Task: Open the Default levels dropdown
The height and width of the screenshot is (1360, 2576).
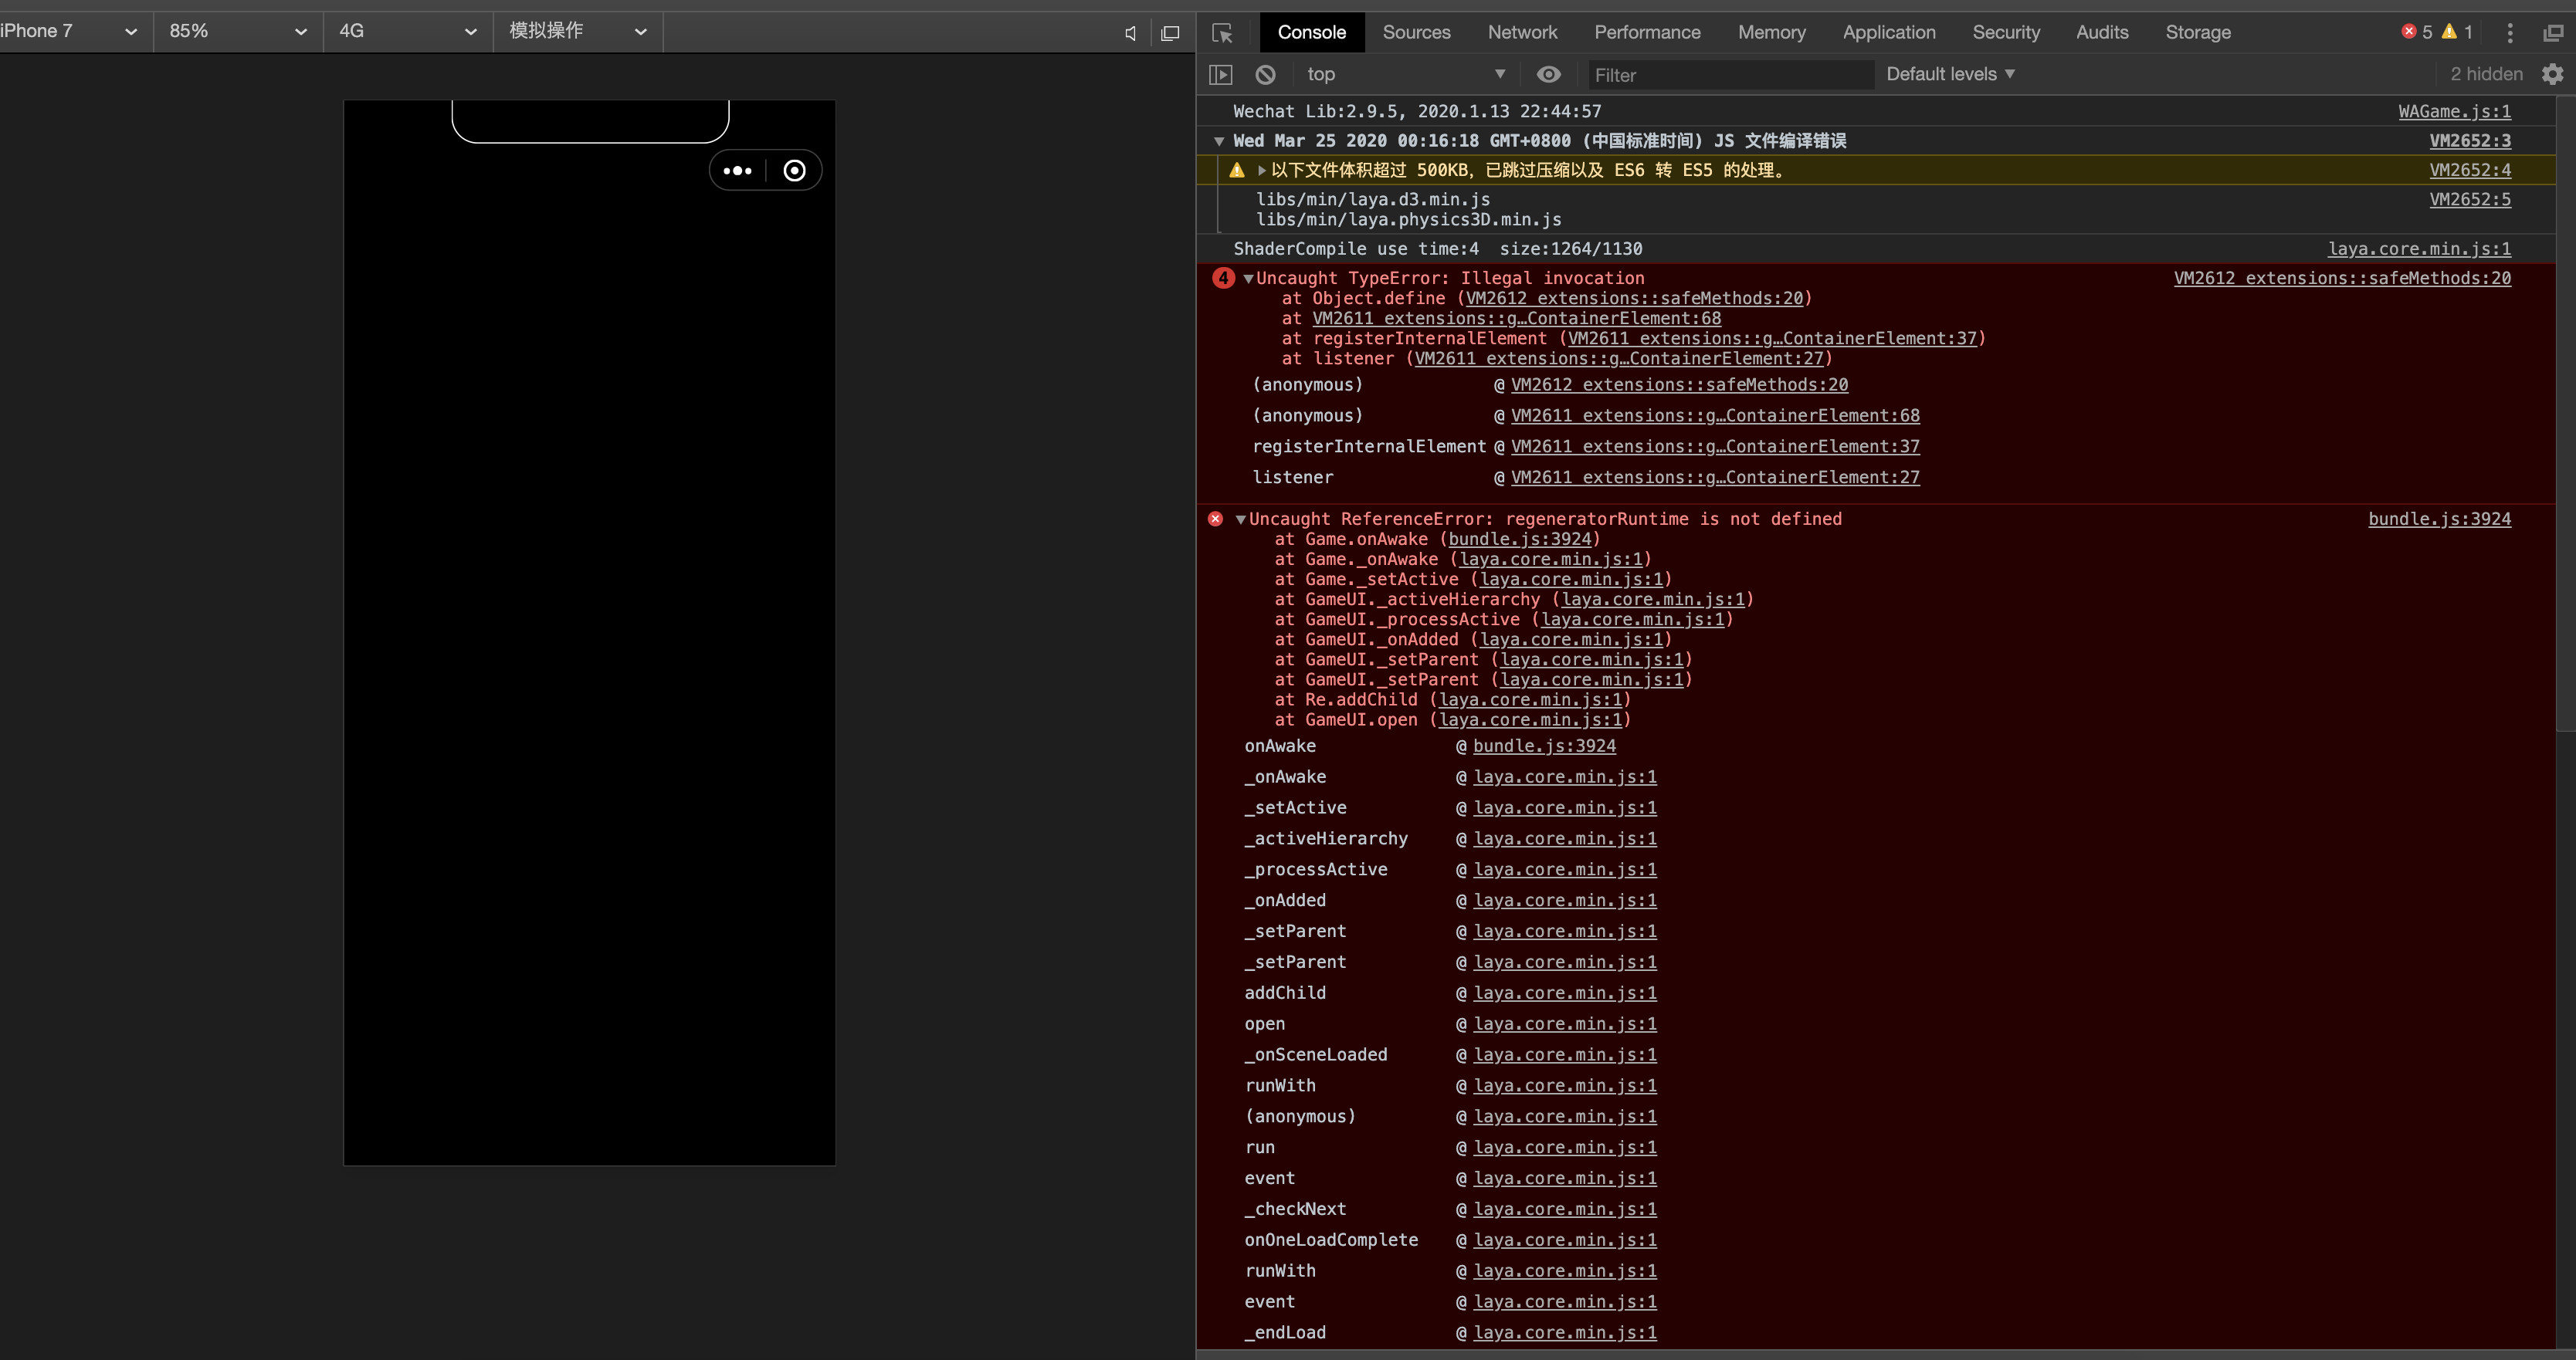Action: click(1950, 75)
